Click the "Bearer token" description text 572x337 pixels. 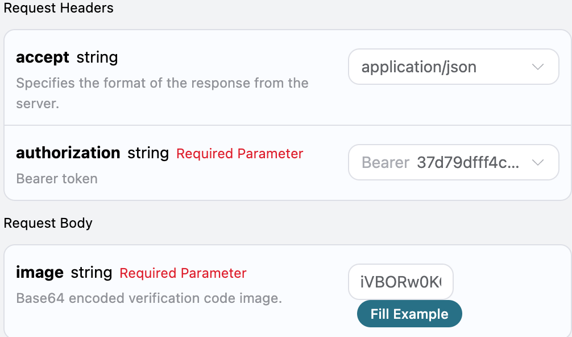(x=57, y=179)
